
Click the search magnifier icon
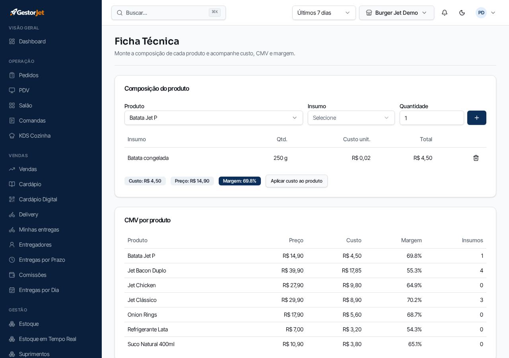120,13
